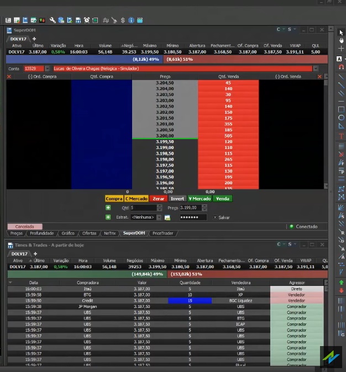This screenshot has height=372, width=346.
Task: Click the Cancelada status label
Action: pyautogui.click(x=25, y=227)
